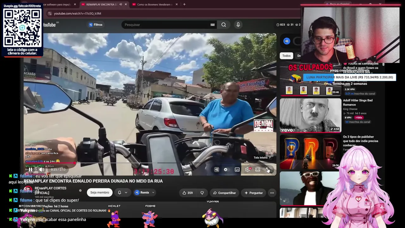Open the OS CULPADOS recommended video thumbnail

310,79
